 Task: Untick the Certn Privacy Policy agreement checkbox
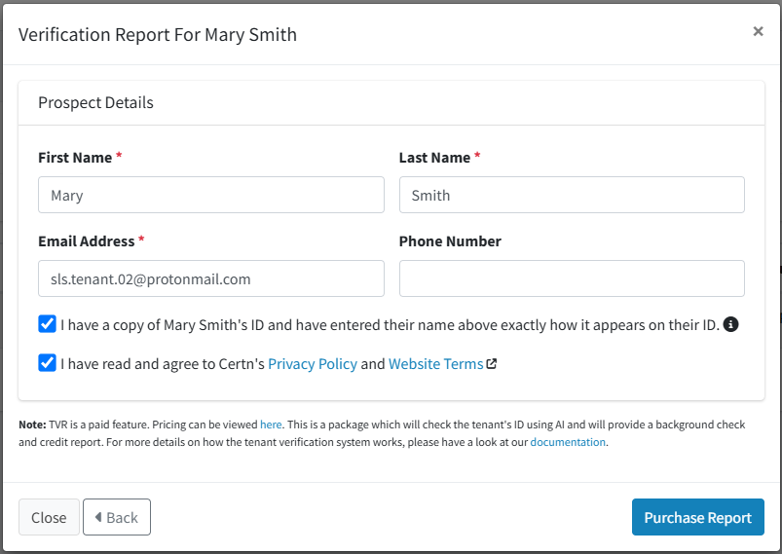(x=47, y=363)
